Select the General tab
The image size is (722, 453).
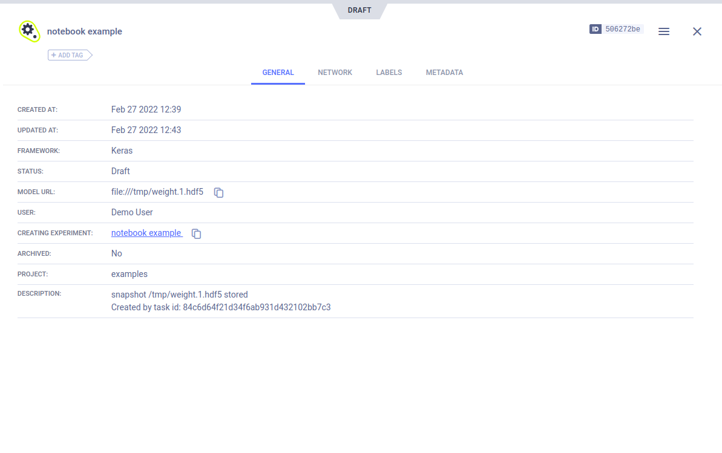click(x=278, y=73)
